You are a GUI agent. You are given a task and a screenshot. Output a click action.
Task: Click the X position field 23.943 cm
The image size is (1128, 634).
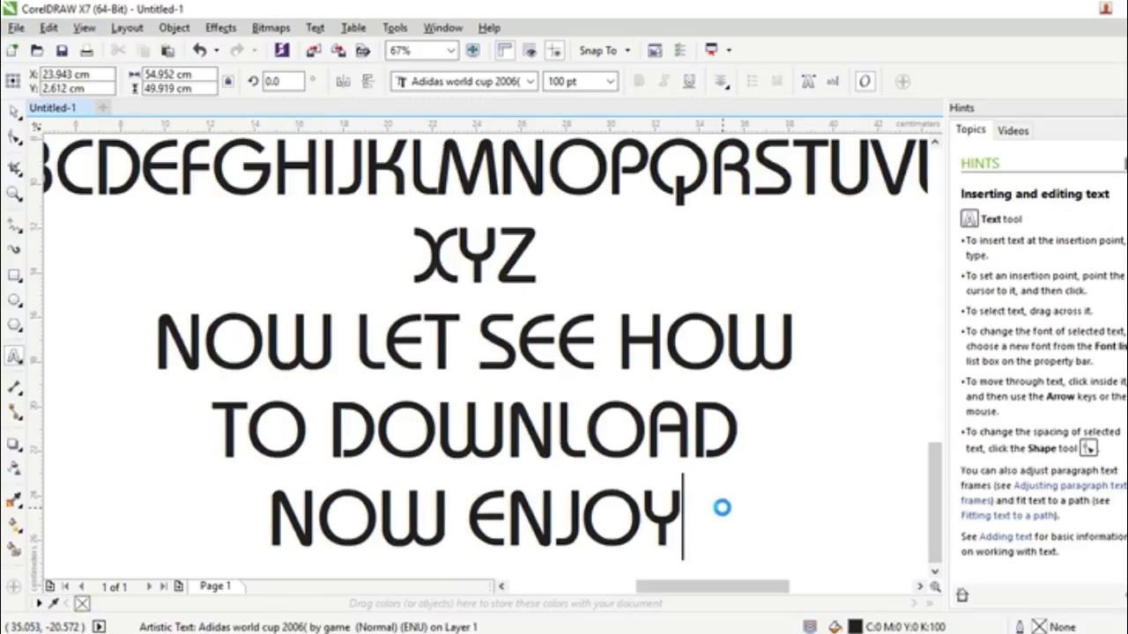click(x=78, y=75)
